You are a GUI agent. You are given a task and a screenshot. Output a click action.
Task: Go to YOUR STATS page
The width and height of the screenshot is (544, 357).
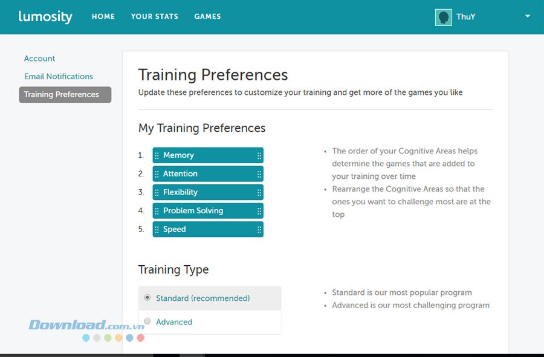coord(155,16)
